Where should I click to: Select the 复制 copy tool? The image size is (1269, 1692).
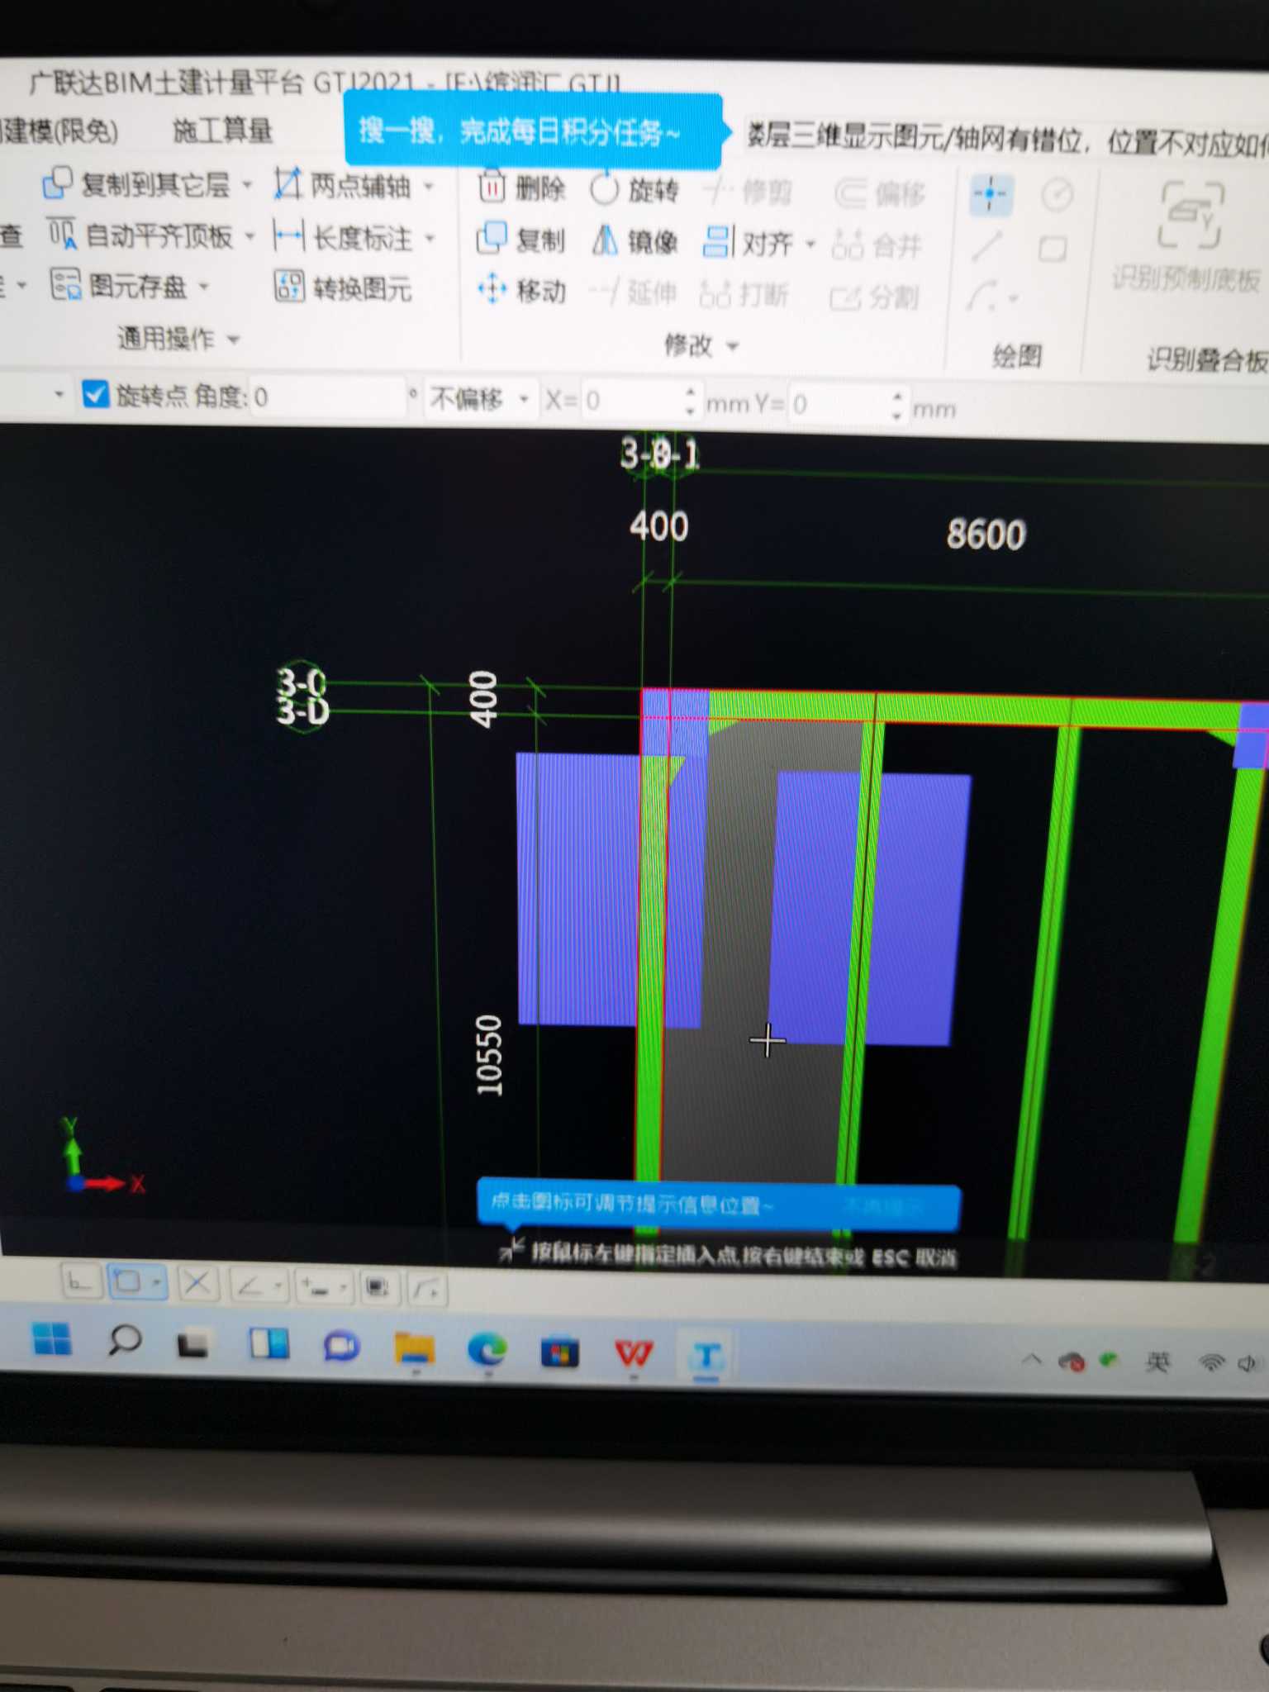[x=520, y=240]
